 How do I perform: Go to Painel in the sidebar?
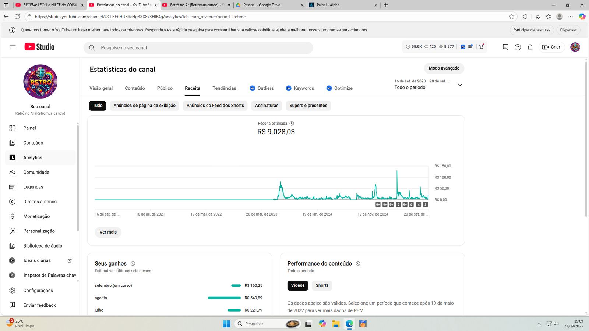coord(40,128)
